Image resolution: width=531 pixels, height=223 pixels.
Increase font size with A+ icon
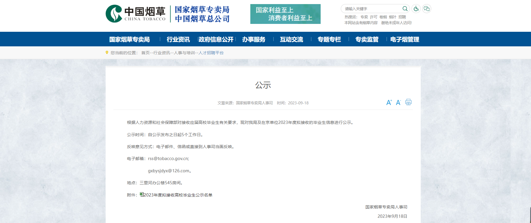[389, 103]
